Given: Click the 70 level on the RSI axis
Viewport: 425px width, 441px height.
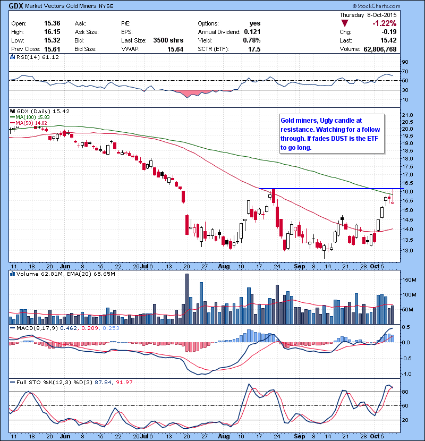Looking at the screenshot, I should click(x=405, y=71).
